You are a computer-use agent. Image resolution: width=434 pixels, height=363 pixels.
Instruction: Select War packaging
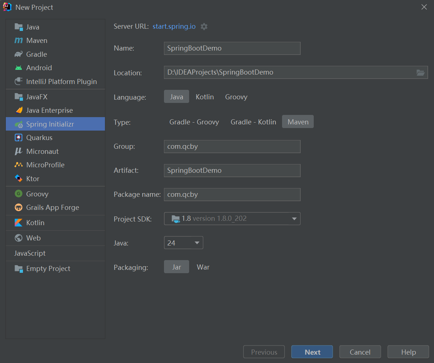point(203,267)
